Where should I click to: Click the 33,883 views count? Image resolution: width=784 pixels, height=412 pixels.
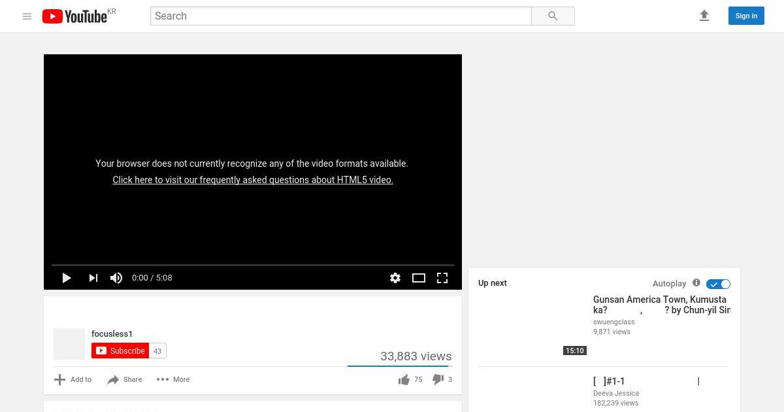(416, 356)
